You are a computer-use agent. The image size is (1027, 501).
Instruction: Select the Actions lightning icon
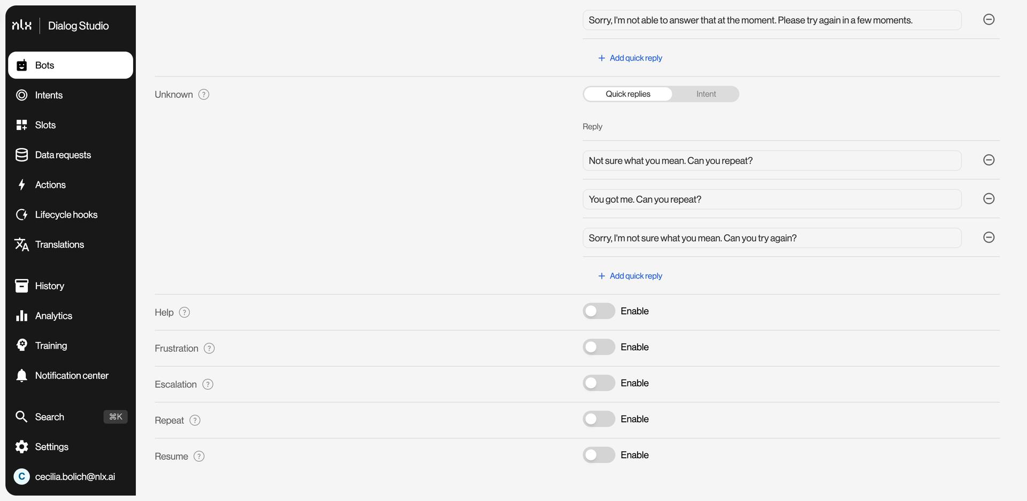tap(21, 184)
